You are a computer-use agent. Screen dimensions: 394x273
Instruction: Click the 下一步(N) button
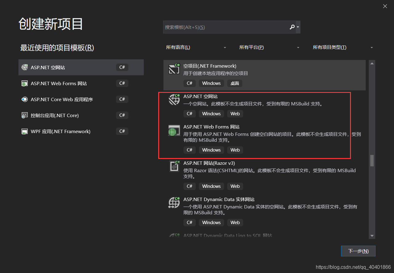[358, 251]
